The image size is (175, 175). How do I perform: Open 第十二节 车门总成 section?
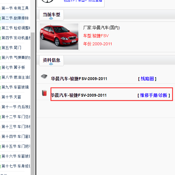tap(16, 117)
